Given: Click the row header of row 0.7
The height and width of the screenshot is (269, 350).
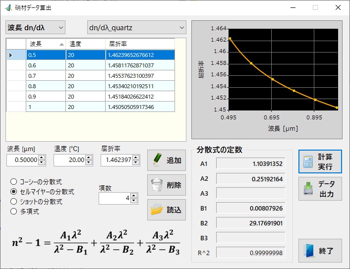Looking at the screenshot, I should pyautogui.click(x=16, y=76).
